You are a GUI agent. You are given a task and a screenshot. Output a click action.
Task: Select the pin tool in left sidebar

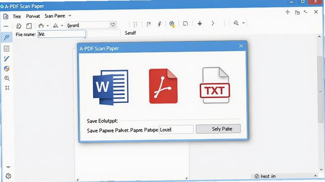[x=6, y=38]
